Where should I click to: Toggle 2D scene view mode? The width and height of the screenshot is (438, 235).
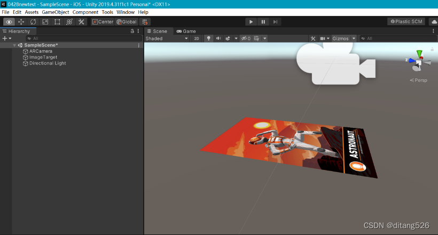pos(197,38)
